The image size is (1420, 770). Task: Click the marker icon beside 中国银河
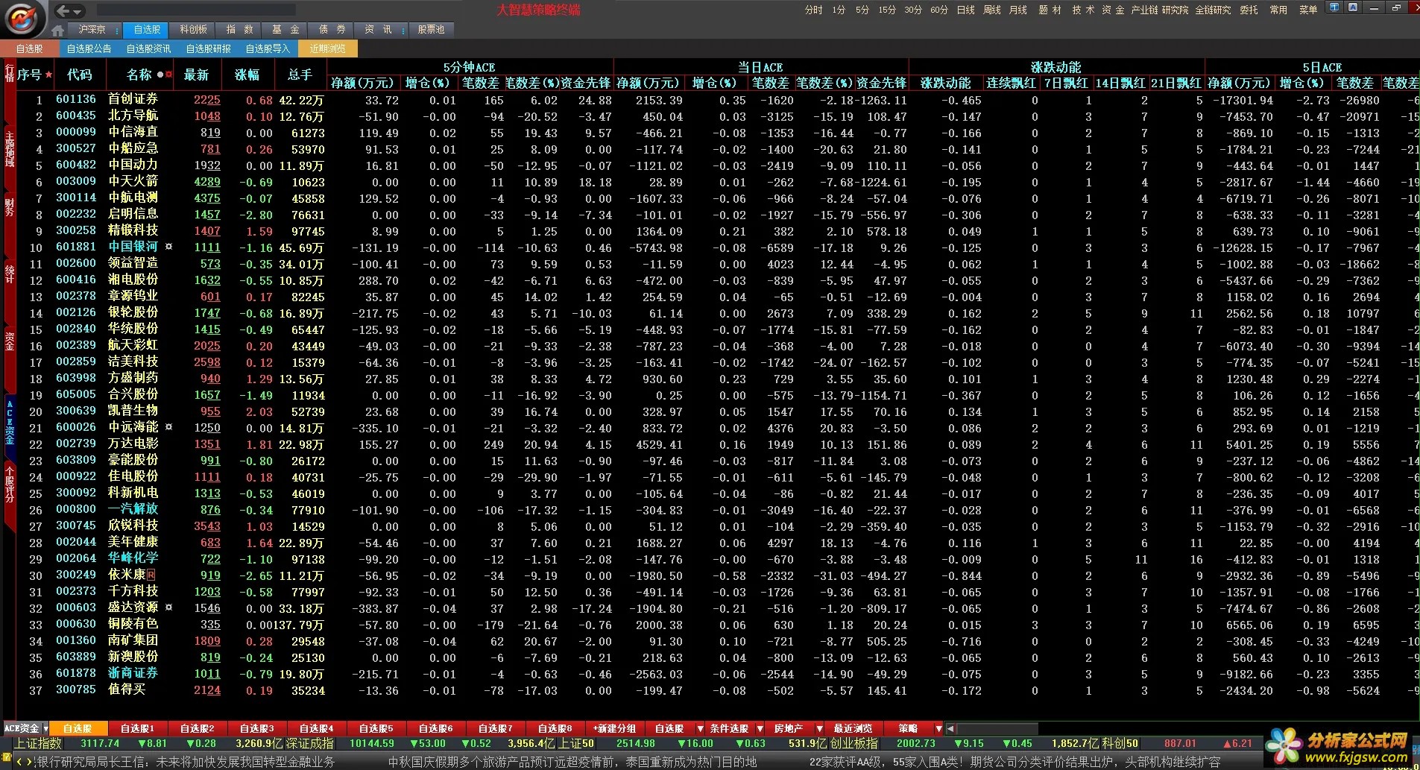tap(169, 247)
